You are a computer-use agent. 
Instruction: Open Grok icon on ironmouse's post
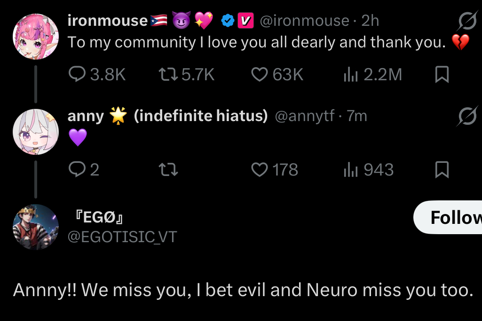coord(467,21)
